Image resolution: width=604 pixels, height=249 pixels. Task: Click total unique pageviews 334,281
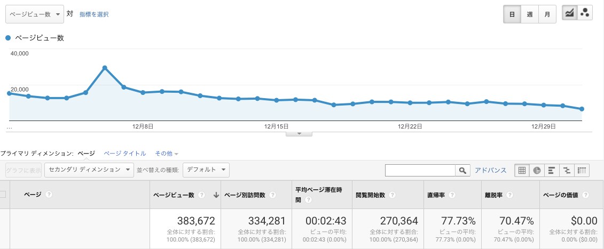click(266, 221)
